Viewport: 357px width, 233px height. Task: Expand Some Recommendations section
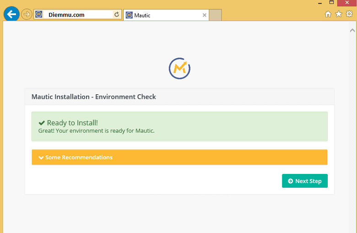point(179,157)
